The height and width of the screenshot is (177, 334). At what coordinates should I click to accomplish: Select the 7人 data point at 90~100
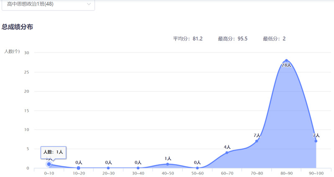click(x=316, y=141)
